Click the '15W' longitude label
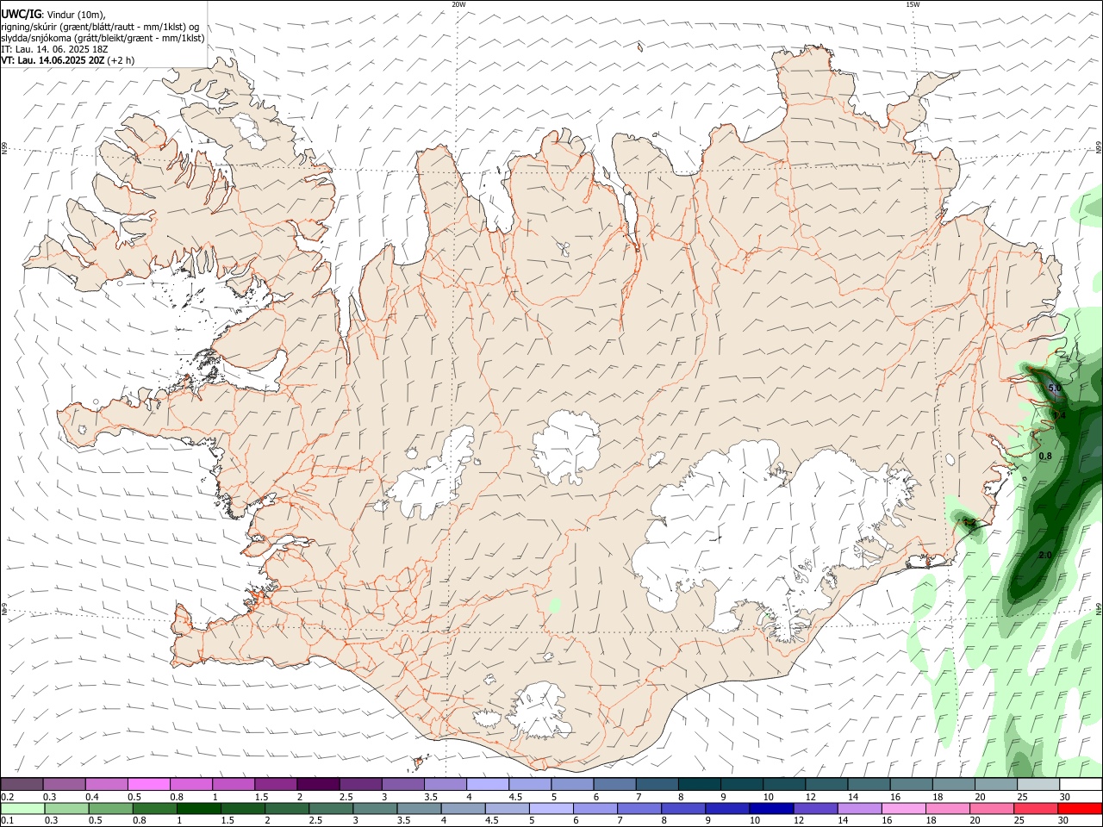The width and height of the screenshot is (1103, 827). (x=913, y=4)
